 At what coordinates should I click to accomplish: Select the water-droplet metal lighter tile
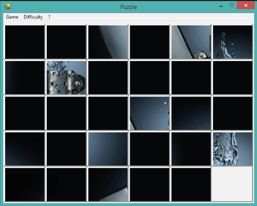(x=66, y=78)
